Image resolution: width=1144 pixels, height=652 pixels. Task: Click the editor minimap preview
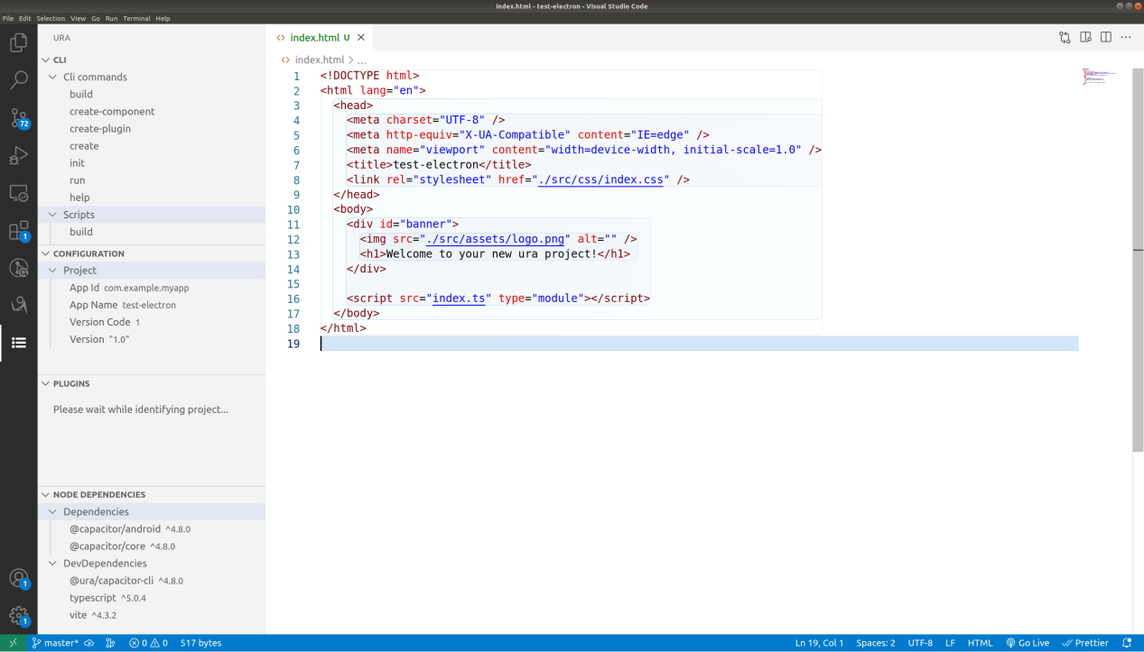click(x=1101, y=77)
